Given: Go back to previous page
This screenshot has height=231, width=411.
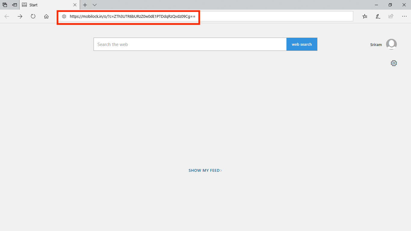Looking at the screenshot, I should click(7, 17).
